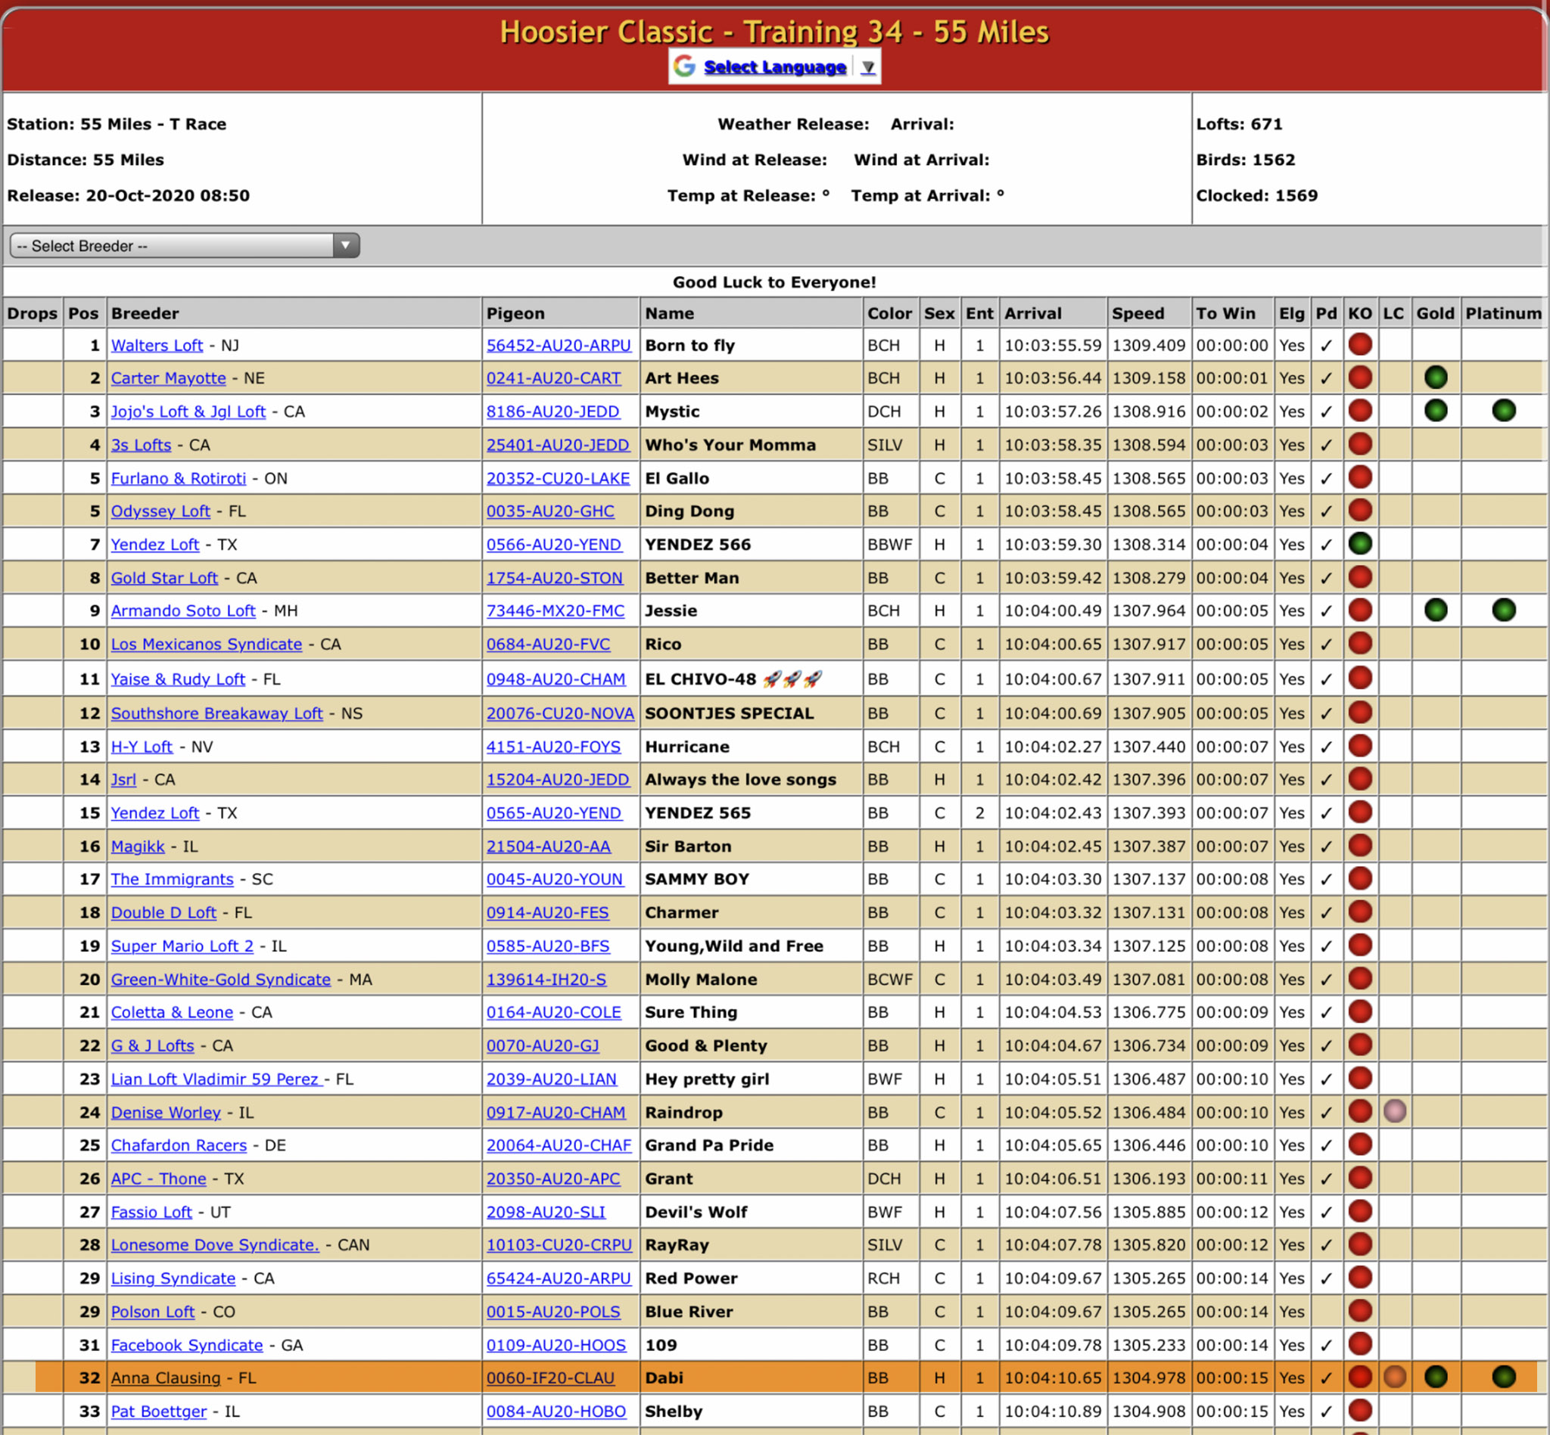Open the Lian Loft Vladimir 59 Perez link
This screenshot has width=1550, height=1435.
pos(216,1079)
